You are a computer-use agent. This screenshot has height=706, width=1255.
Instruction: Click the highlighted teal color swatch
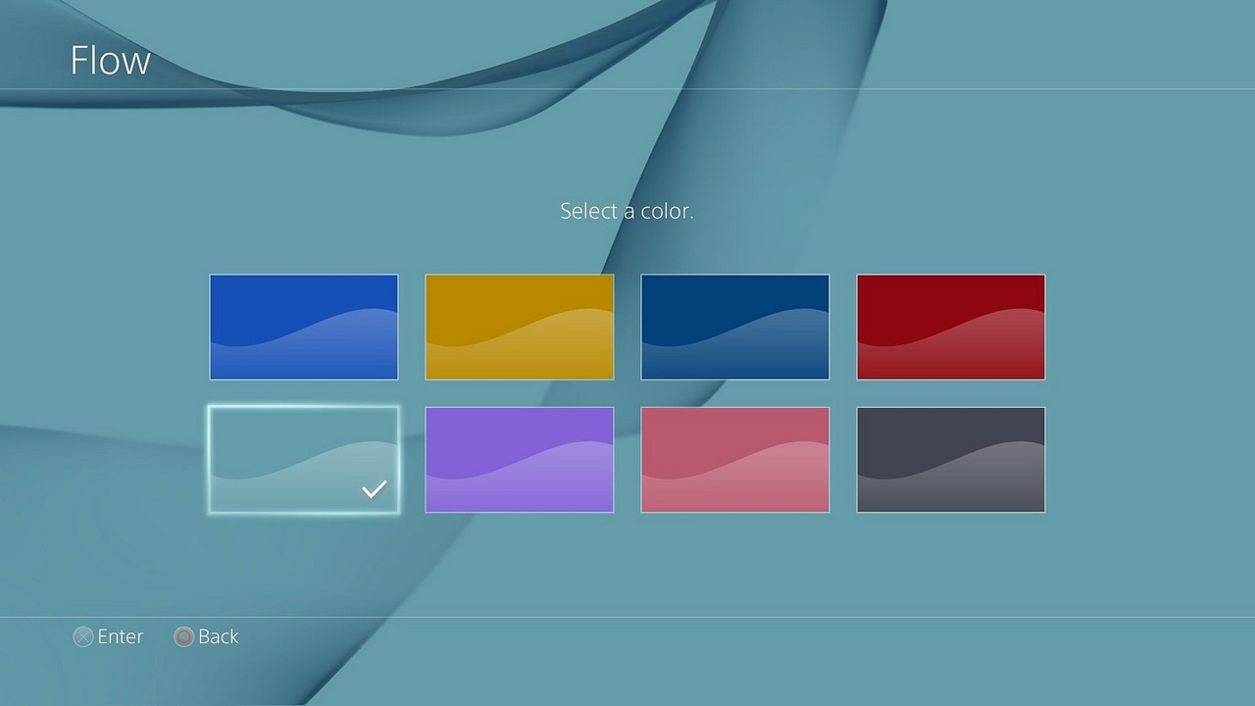tap(304, 459)
